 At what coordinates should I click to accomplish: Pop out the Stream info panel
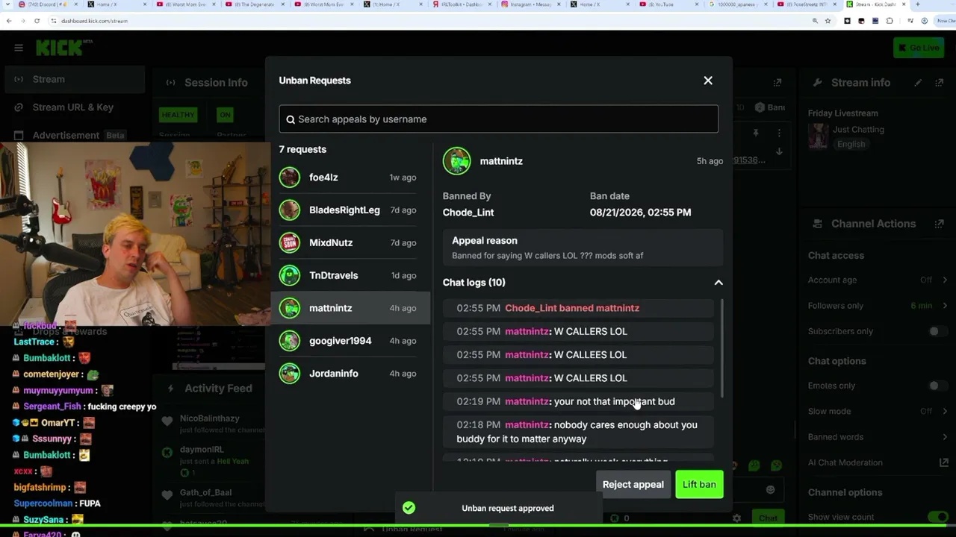[939, 83]
